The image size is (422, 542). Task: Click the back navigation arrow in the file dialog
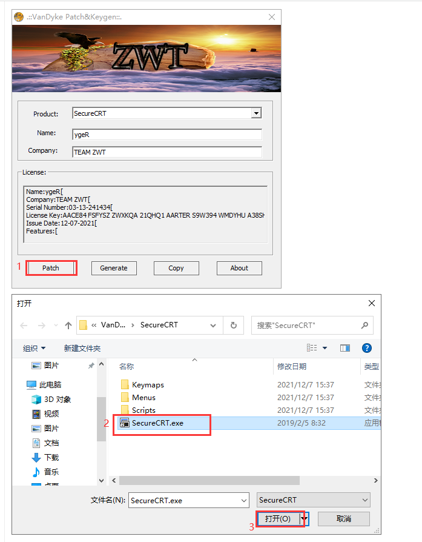click(x=24, y=325)
